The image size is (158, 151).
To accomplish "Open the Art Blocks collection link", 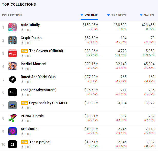I will 29,129.
